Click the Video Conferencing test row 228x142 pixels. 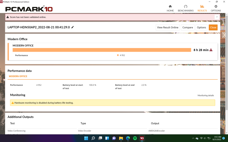(x=17, y=131)
